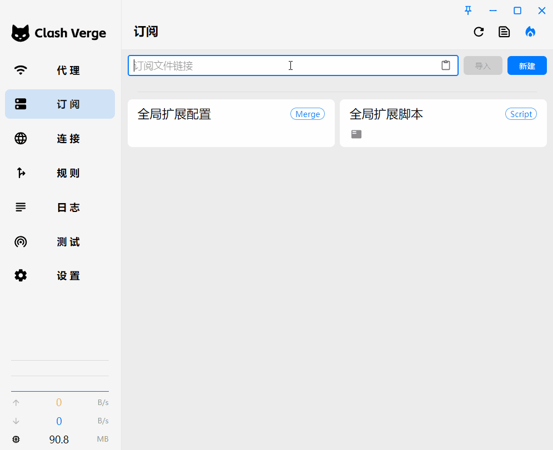Click the download arrow traffic icon
This screenshot has height=450, width=553.
point(16,421)
